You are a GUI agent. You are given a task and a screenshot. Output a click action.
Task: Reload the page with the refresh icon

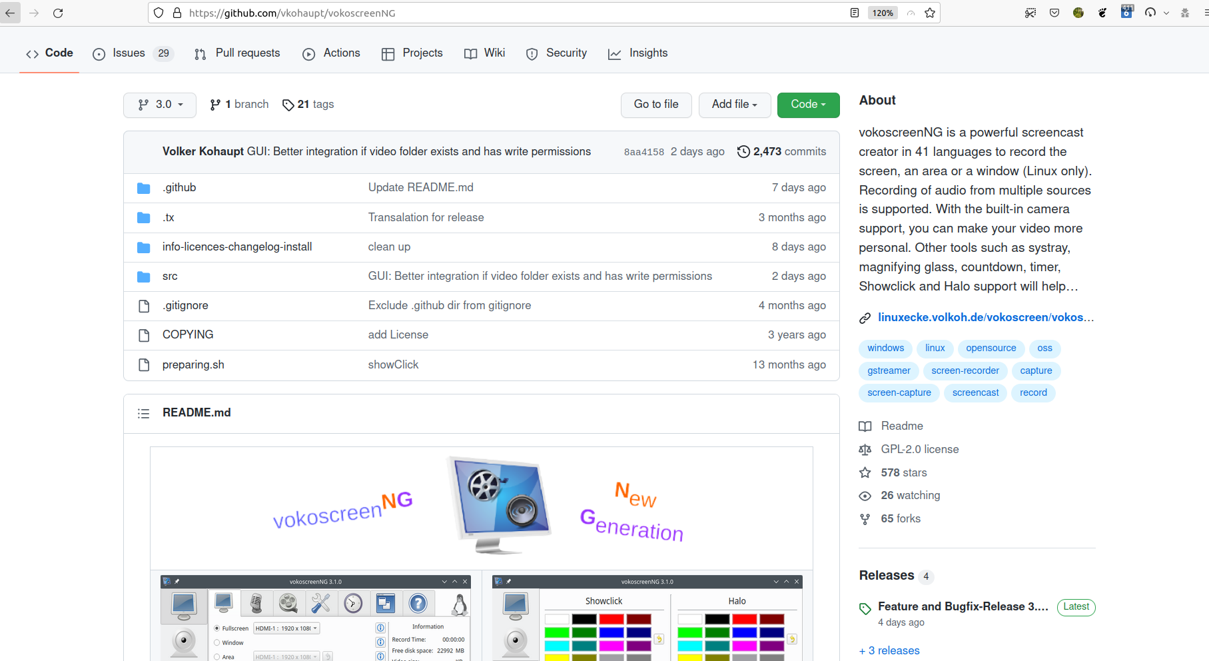(x=58, y=13)
